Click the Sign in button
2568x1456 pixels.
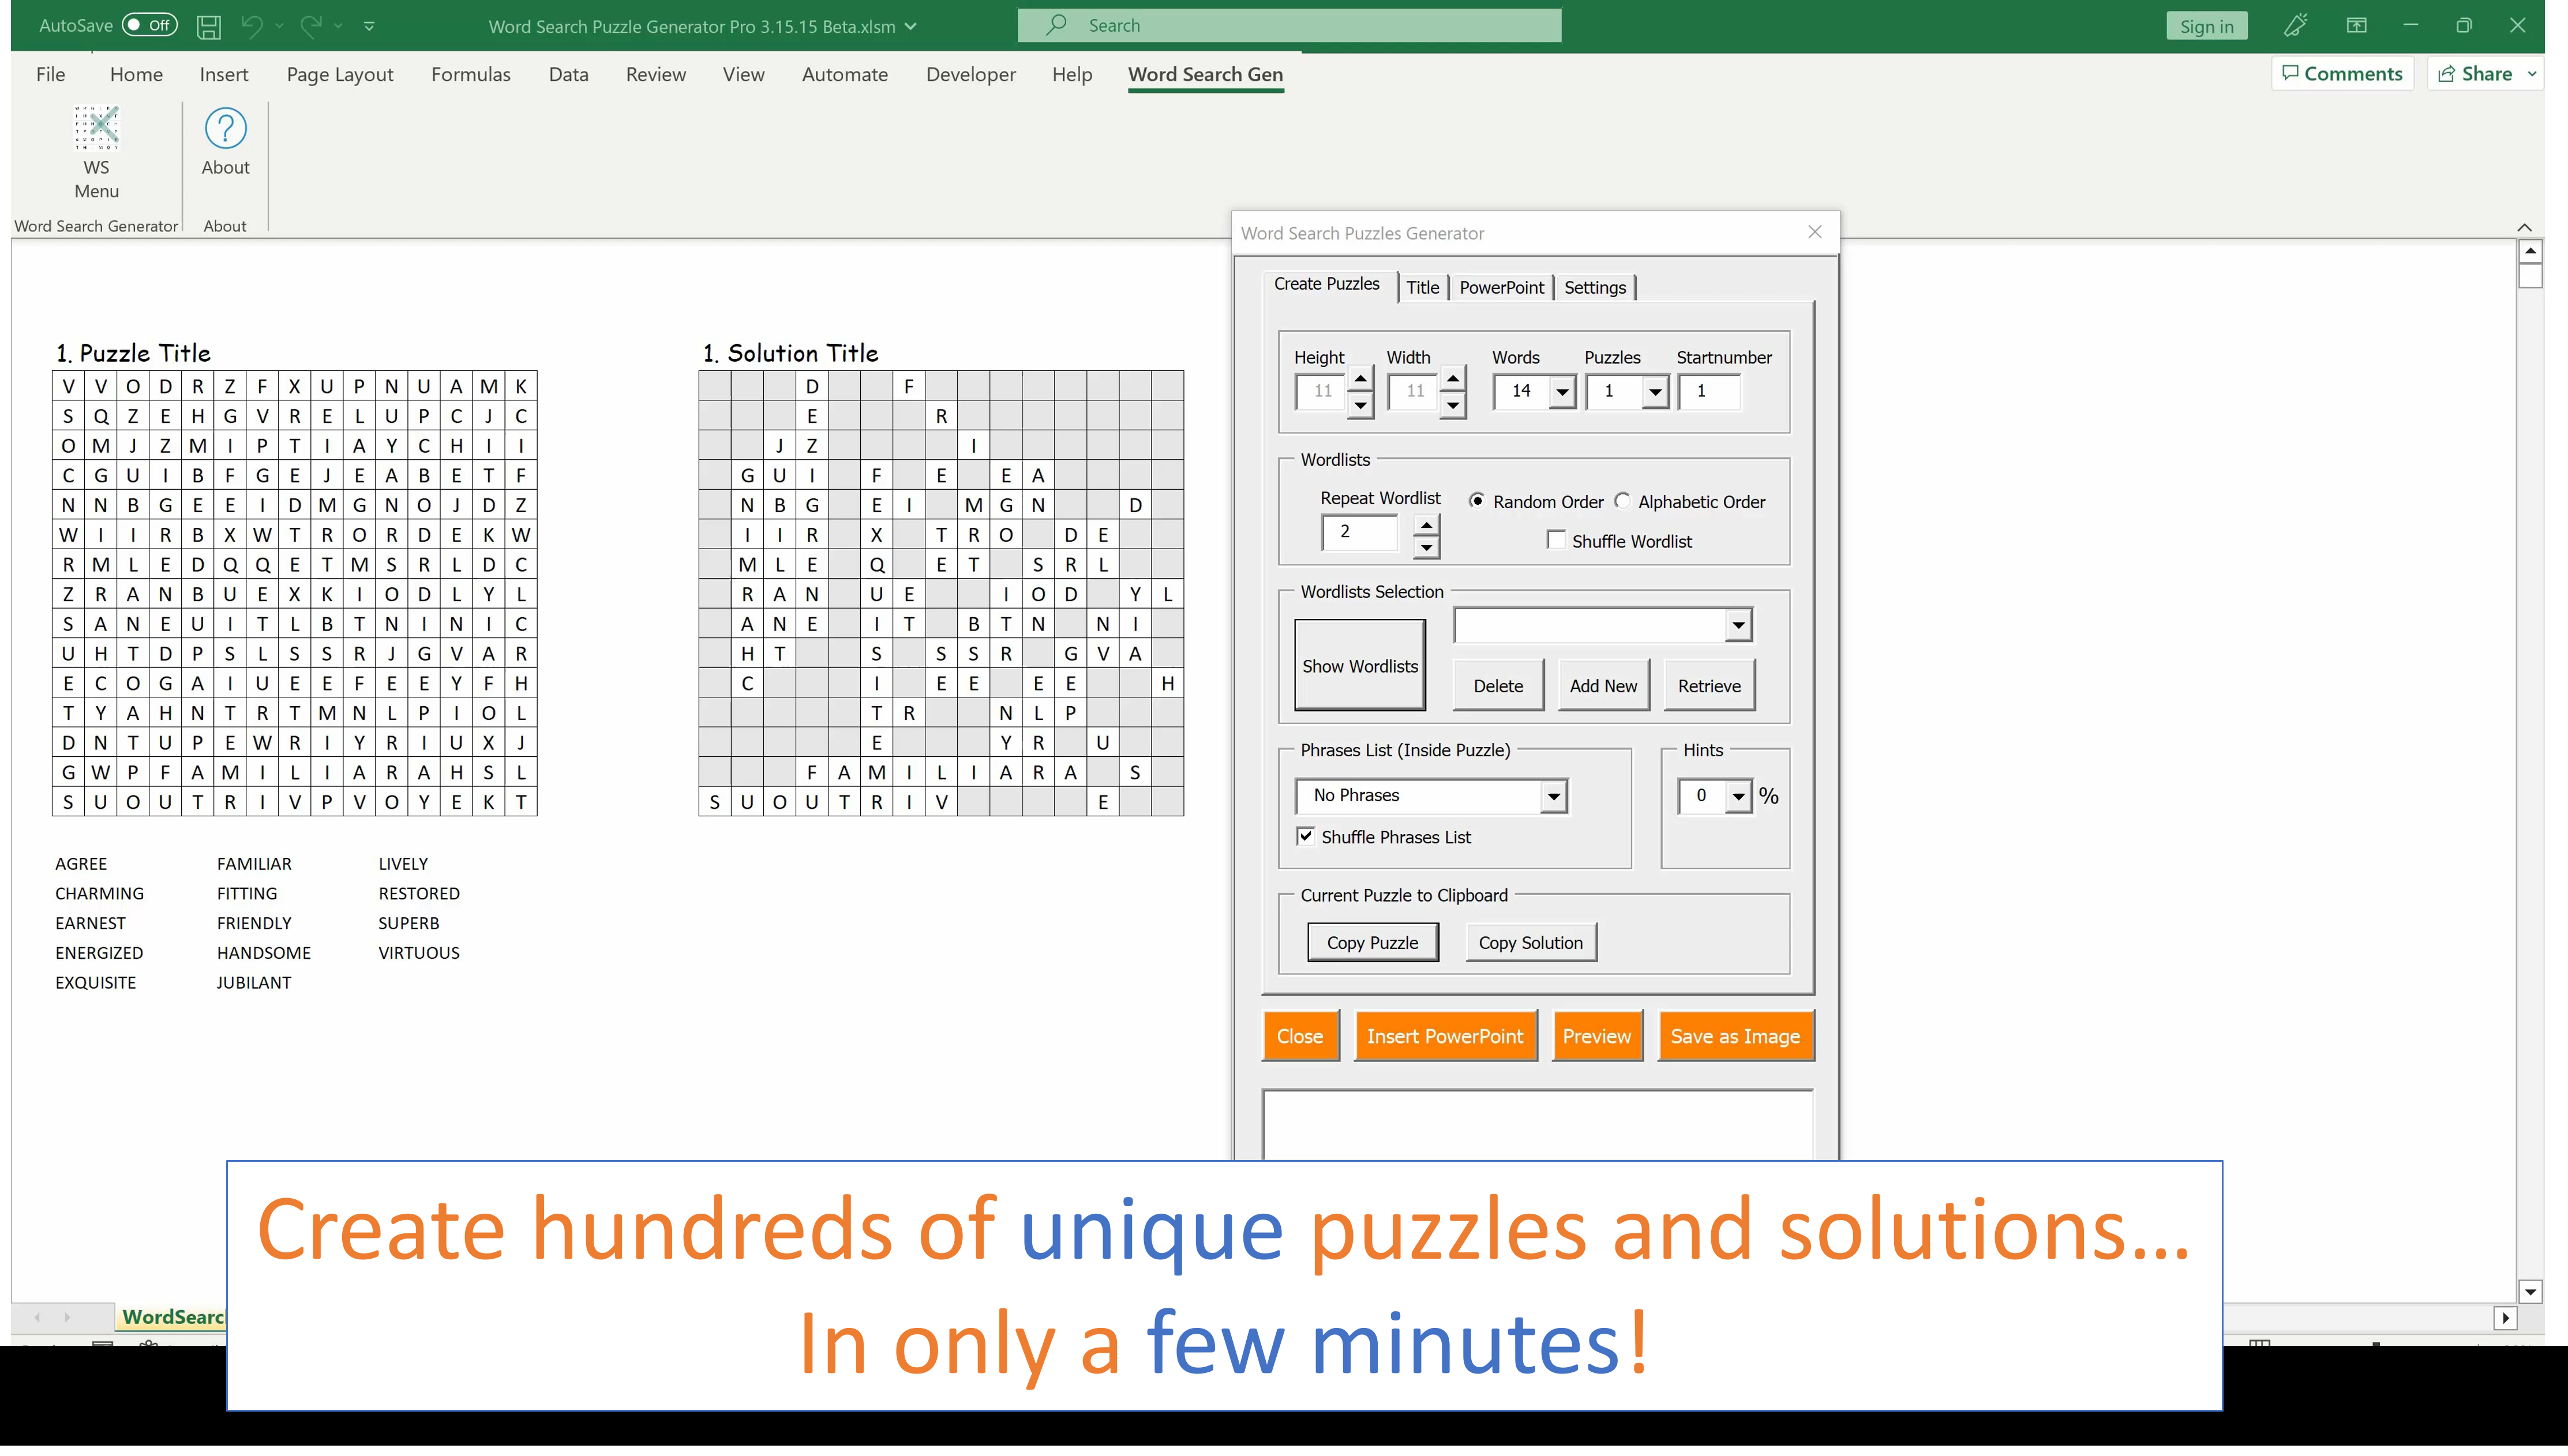pos(2206,26)
